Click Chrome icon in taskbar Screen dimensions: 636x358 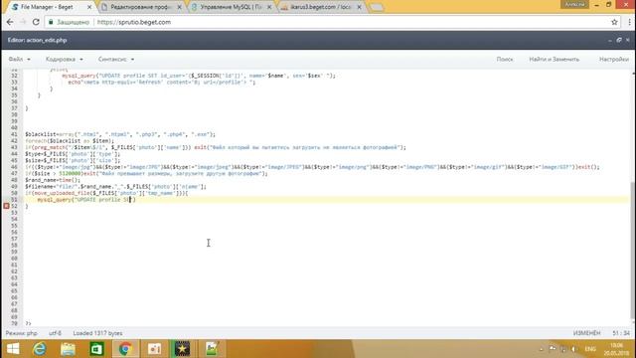125,349
